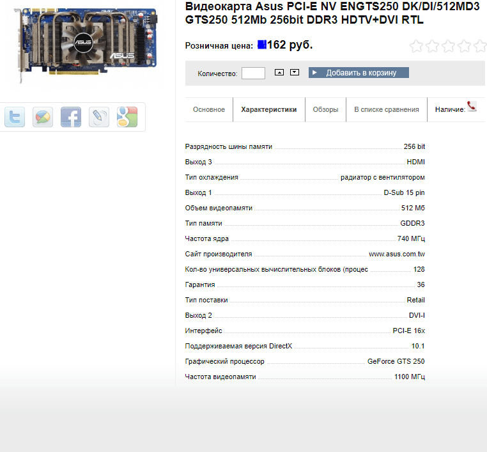
Task: Open the Основное tab
Action: tap(209, 110)
